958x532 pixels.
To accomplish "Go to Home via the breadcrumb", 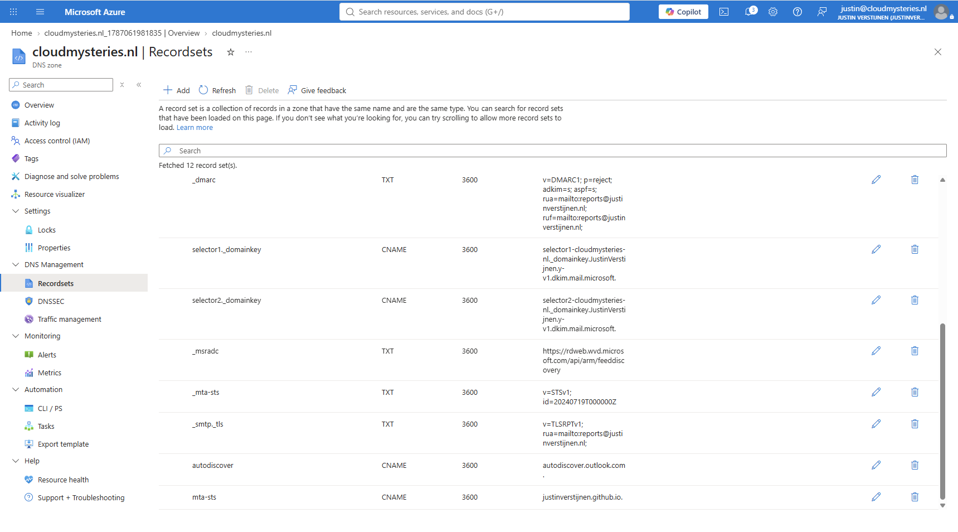I will [22, 33].
